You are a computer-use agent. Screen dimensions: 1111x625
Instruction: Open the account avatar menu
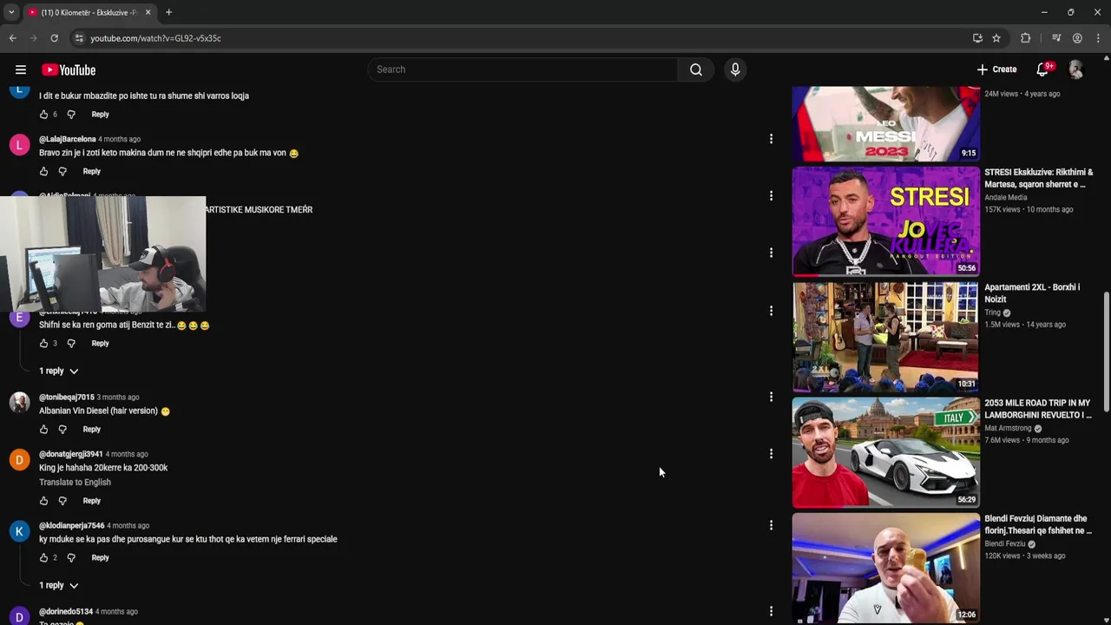pos(1076,69)
